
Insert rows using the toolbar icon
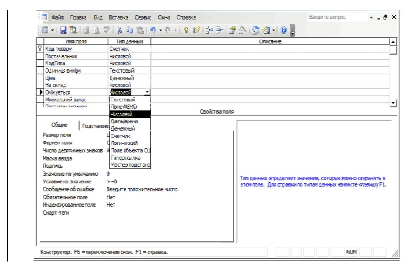209,30
